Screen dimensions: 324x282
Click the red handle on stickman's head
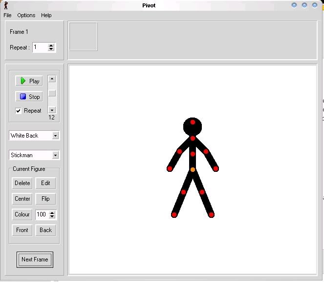click(193, 122)
